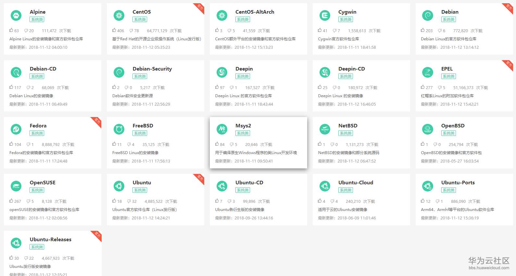The height and width of the screenshot is (276, 516).
Task: Click the Ubuntu-Cloud logo icon
Action: pyautogui.click(x=325, y=186)
